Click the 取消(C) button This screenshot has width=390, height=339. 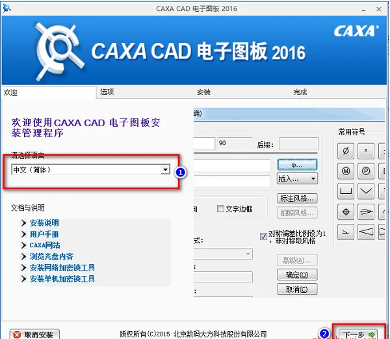297,289
